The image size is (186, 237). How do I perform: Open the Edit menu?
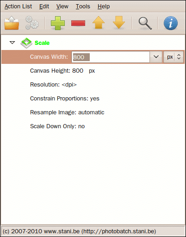coord(44,6)
